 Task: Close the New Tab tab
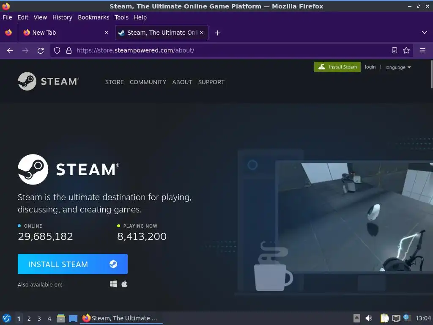tap(107, 33)
